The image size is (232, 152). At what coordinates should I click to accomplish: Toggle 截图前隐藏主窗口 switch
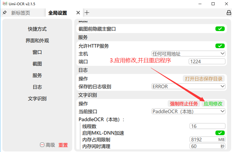tap(220, 29)
